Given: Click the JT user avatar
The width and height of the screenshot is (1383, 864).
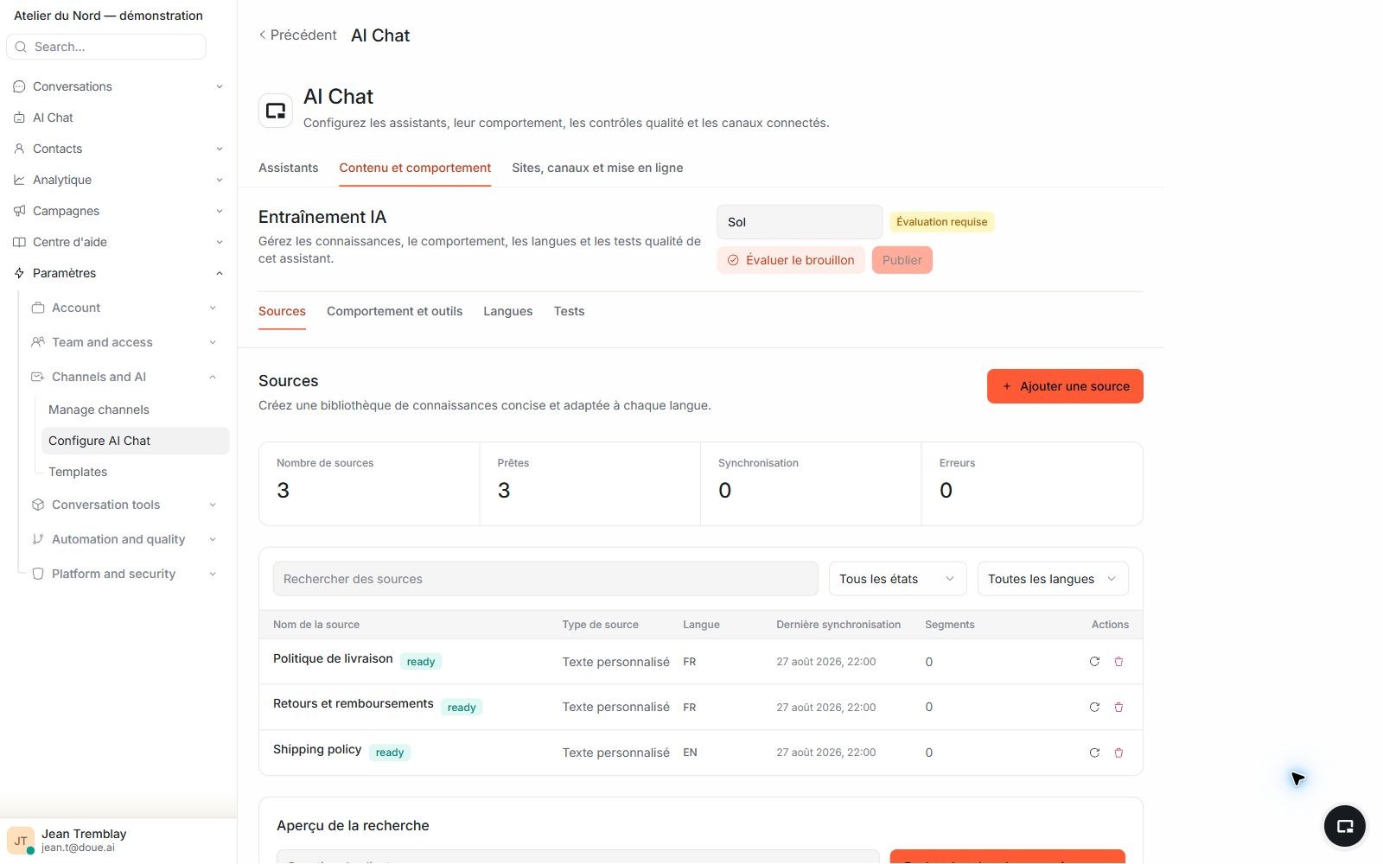Looking at the screenshot, I should 21,841.
